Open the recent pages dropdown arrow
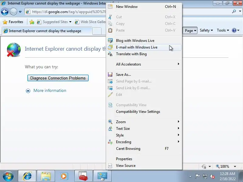Viewport: 243px width, 182px height. point(20,12)
